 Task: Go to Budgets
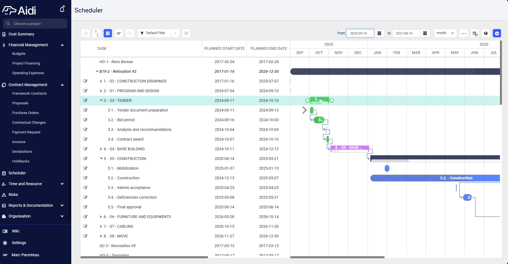pyautogui.click(x=19, y=54)
